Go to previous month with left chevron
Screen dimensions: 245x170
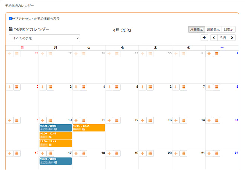pos(214,37)
